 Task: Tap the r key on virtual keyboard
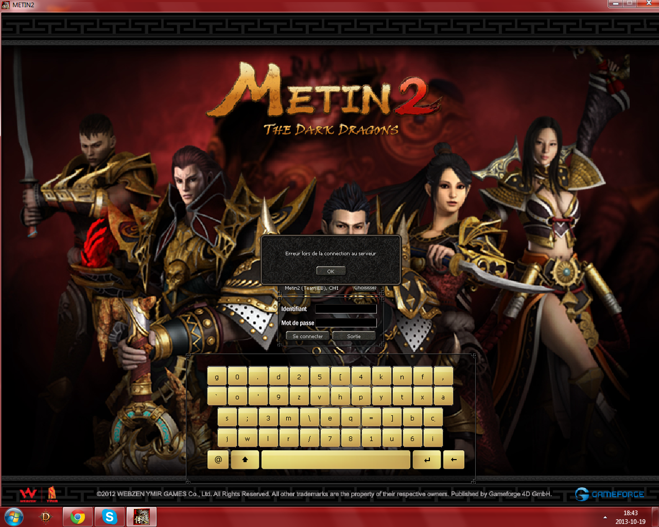289,438
